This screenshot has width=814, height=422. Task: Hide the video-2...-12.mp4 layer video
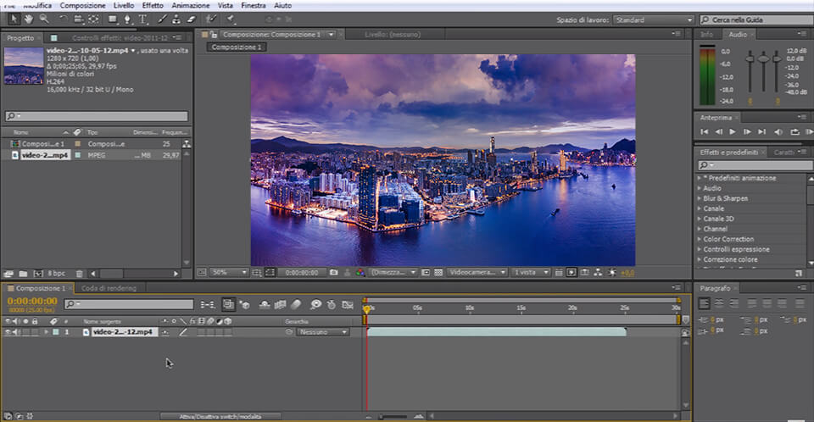[8, 331]
